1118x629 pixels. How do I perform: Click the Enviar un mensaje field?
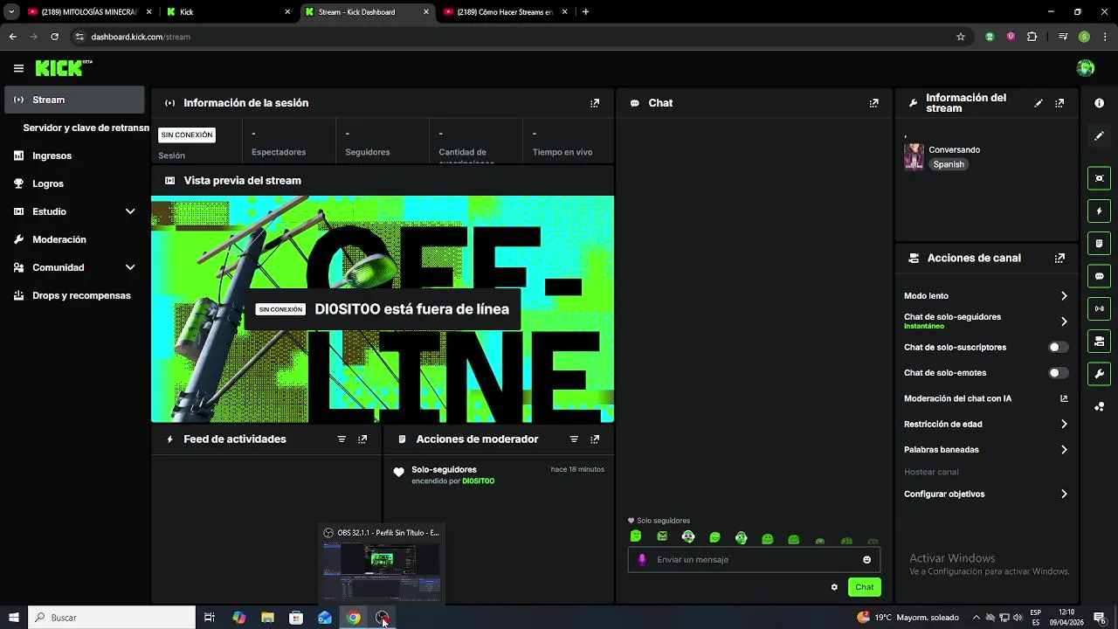click(754, 560)
